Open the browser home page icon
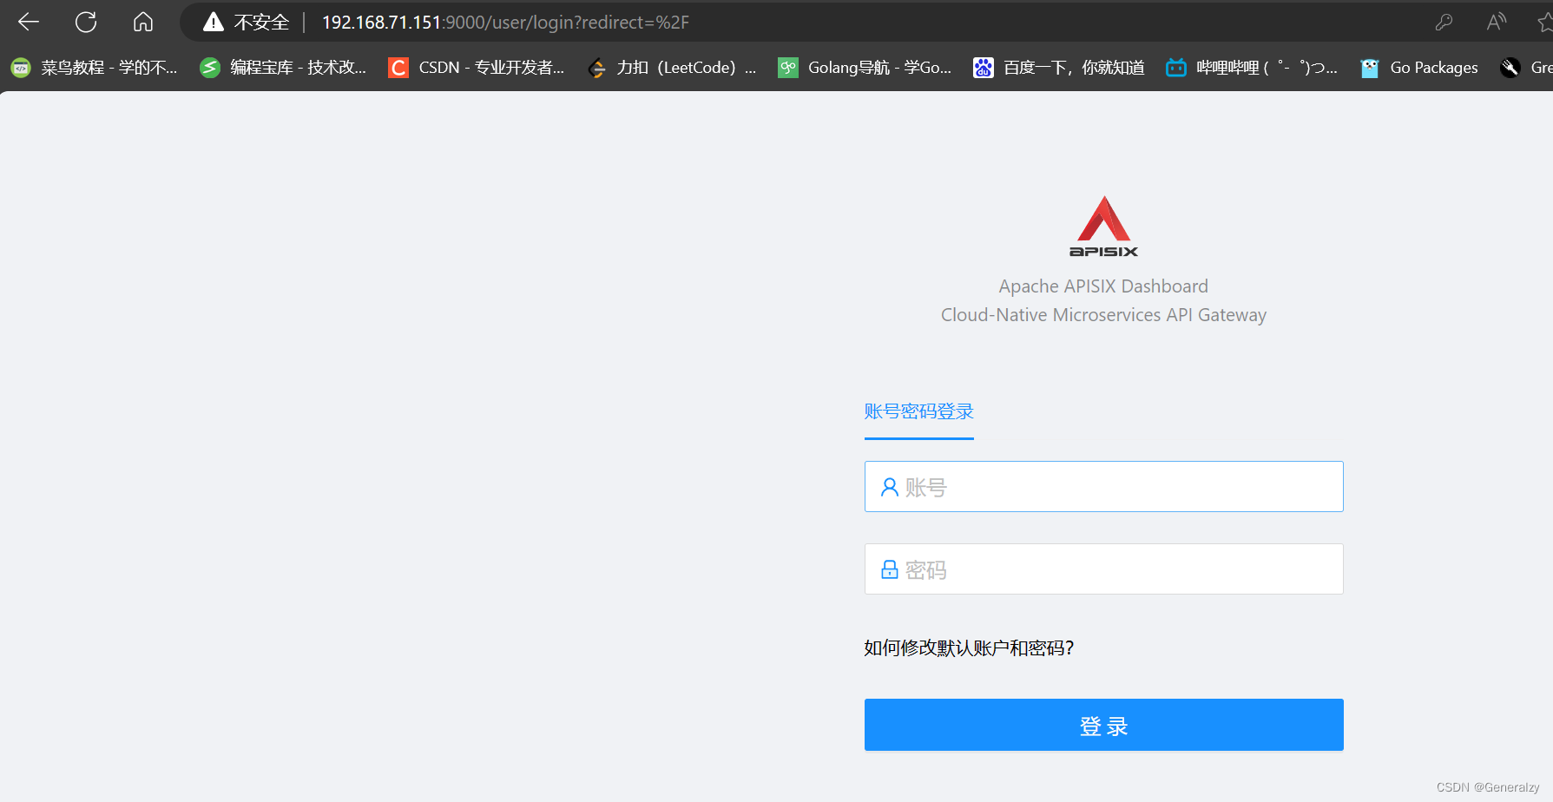Viewport: 1553px width, 802px height. [x=143, y=22]
